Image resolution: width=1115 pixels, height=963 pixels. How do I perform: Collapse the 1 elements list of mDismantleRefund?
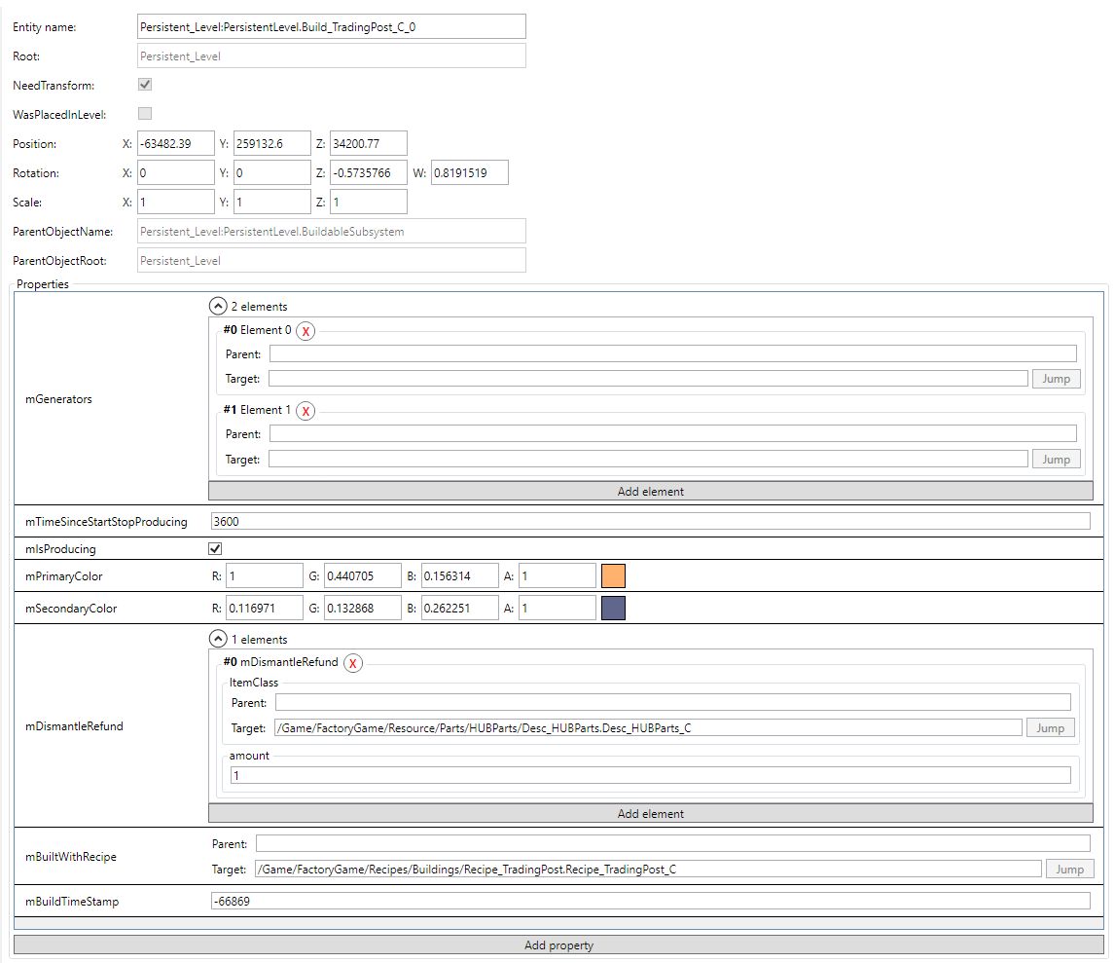tap(218, 639)
